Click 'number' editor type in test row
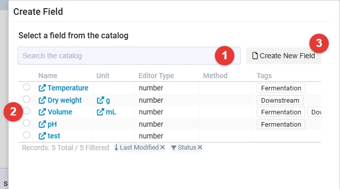This screenshot has height=189, width=340. pyautogui.click(x=151, y=136)
